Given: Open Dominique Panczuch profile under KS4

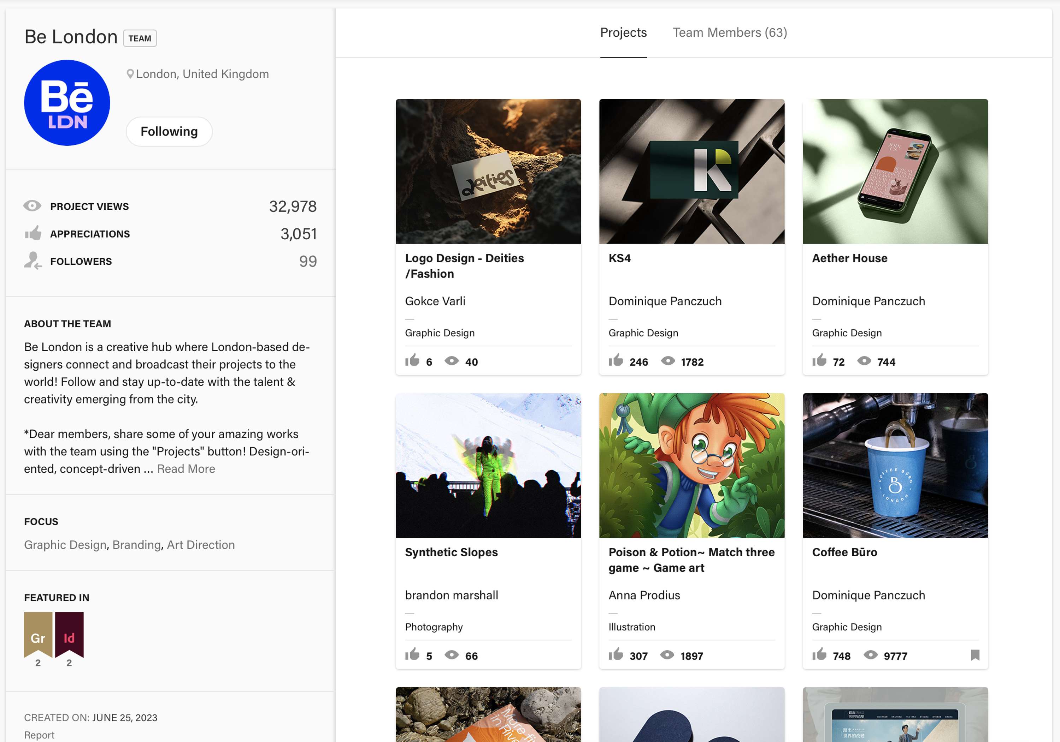Looking at the screenshot, I should click(665, 301).
